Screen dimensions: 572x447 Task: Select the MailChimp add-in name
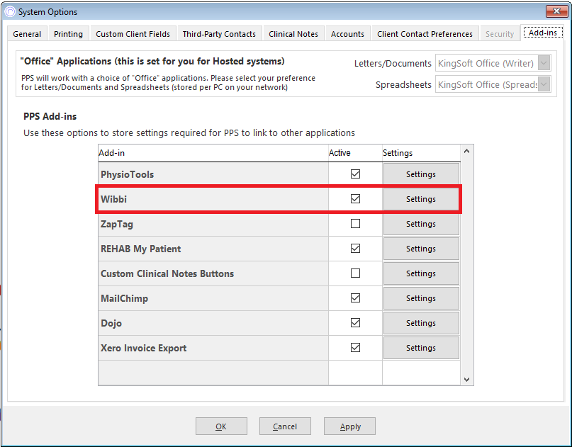click(x=125, y=298)
